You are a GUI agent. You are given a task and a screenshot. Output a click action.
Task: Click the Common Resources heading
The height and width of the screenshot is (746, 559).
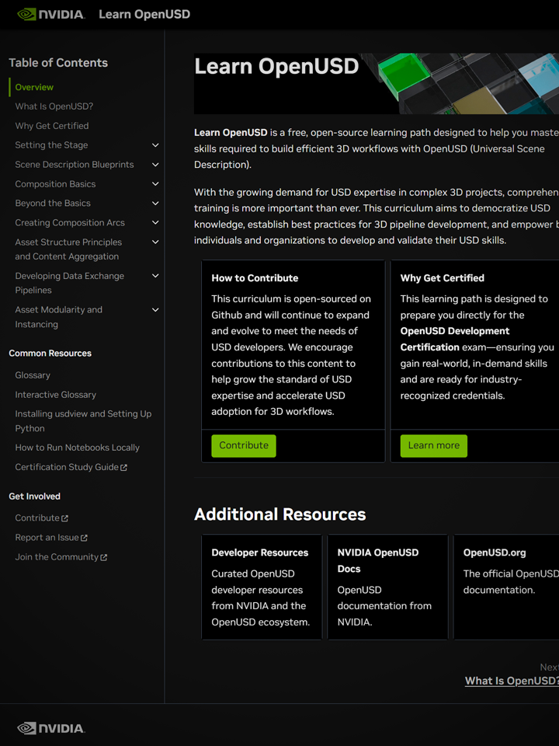[x=50, y=354]
